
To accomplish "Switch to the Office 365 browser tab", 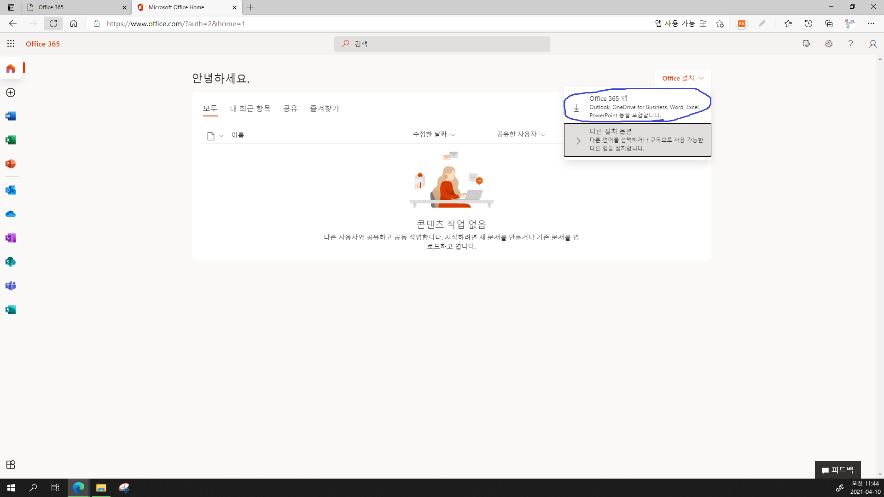I will point(76,7).
